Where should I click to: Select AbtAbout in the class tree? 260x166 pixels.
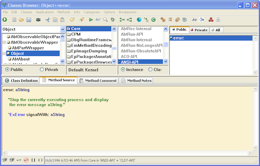pyautogui.click(x=21, y=59)
